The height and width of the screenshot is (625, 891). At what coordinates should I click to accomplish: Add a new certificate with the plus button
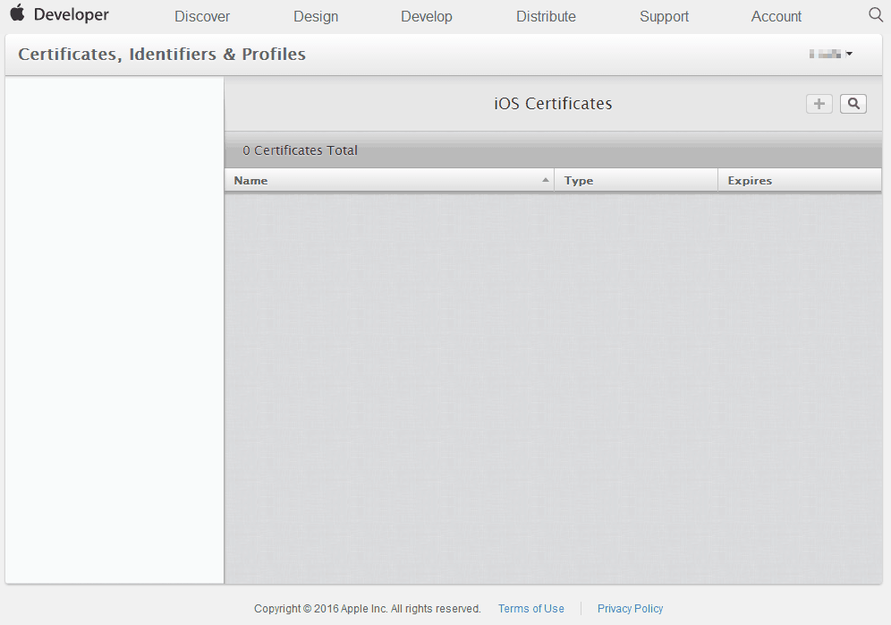(x=819, y=103)
